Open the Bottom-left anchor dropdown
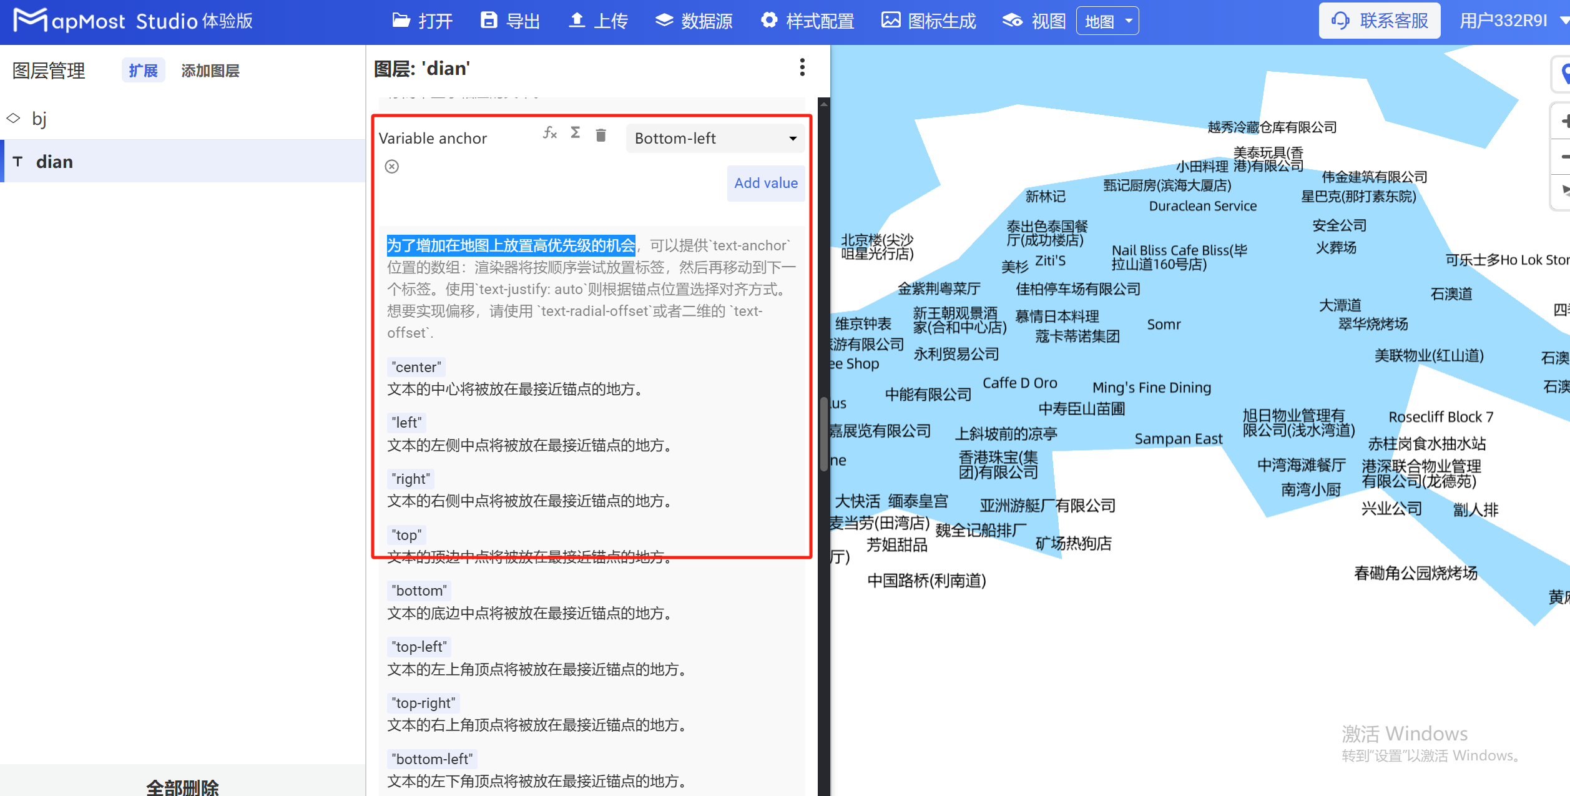The width and height of the screenshot is (1570, 796). [x=714, y=138]
